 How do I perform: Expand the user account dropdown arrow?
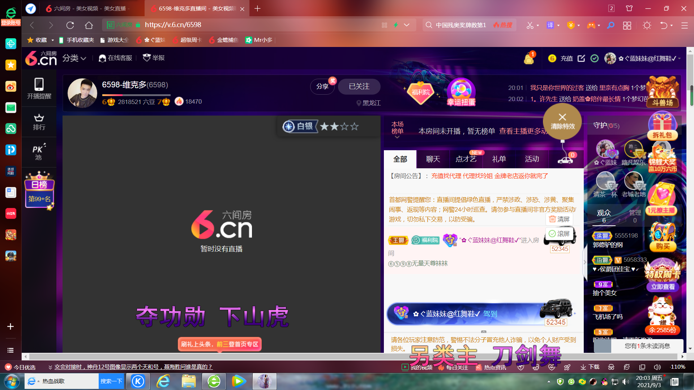pos(680,58)
